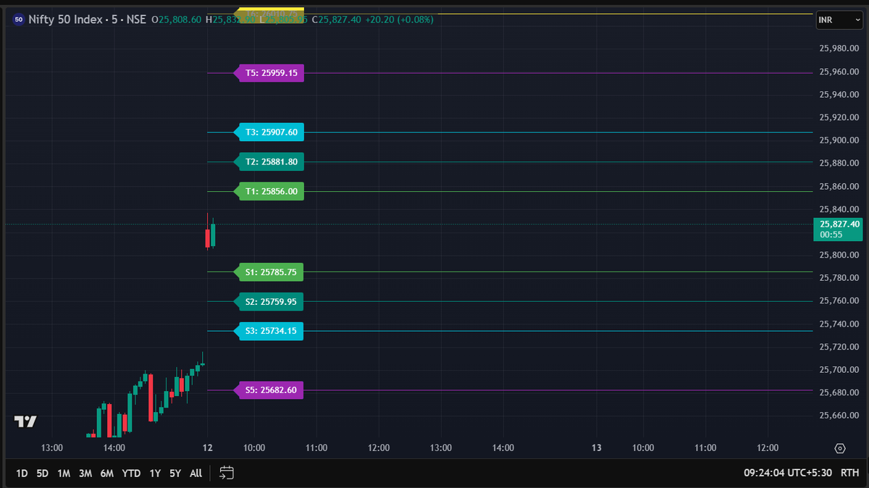Select the 5Y time range
Image resolution: width=869 pixels, height=488 pixels.
[175, 474]
